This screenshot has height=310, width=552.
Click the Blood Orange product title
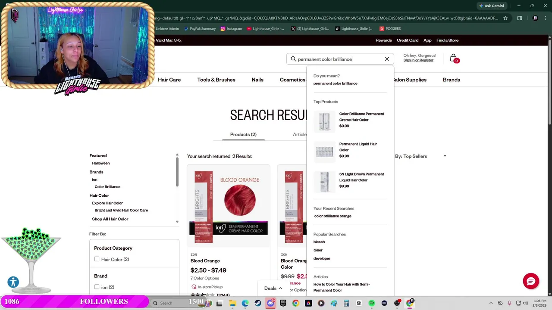205,260
